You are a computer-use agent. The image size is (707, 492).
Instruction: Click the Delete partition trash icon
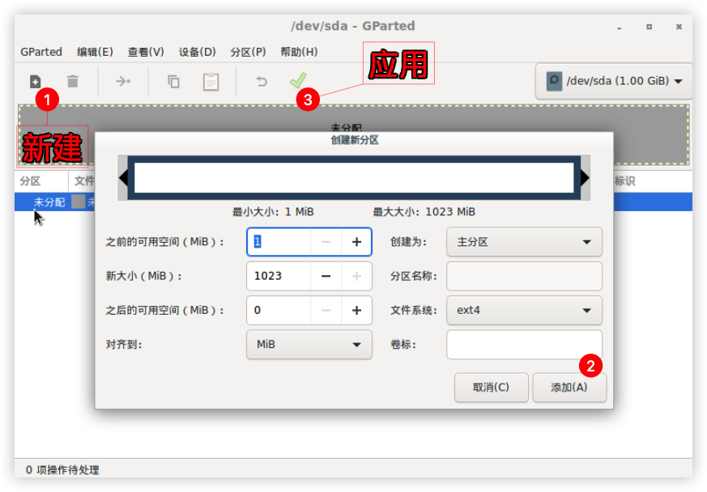pos(73,82)
